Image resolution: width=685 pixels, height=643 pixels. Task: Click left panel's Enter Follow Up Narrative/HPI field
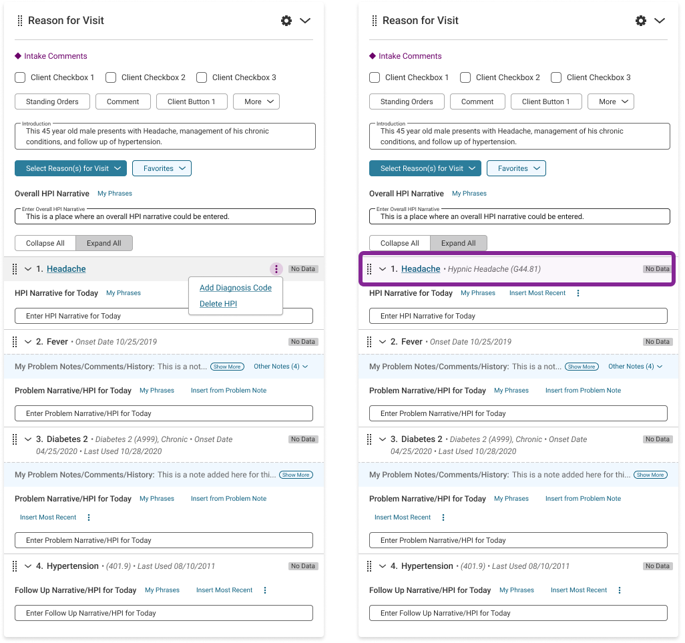[x=164, y=613]
